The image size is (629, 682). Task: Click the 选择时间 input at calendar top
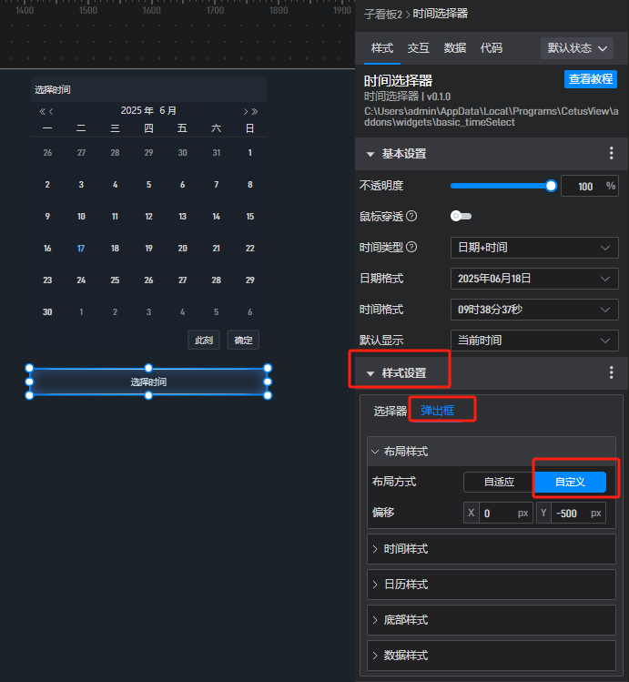[x=148, y=89]
